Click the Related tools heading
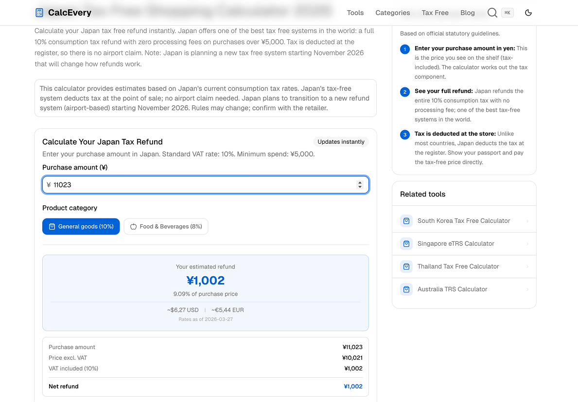 pyautogui.click(x=422, y=194)
